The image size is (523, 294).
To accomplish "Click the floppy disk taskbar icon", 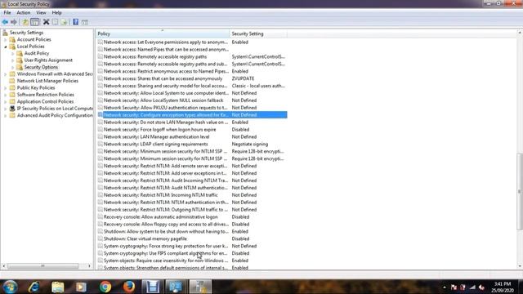I will point(153,287).
